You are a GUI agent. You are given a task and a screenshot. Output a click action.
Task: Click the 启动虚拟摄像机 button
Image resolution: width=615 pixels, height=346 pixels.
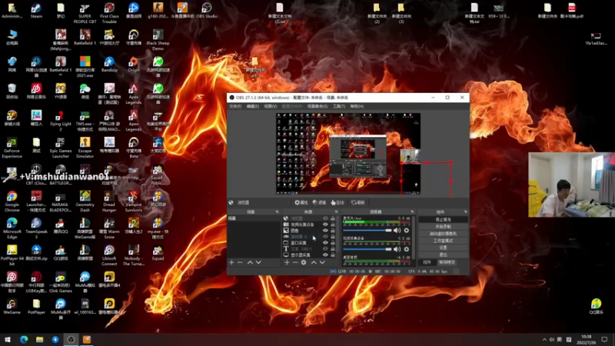point(444,234)
